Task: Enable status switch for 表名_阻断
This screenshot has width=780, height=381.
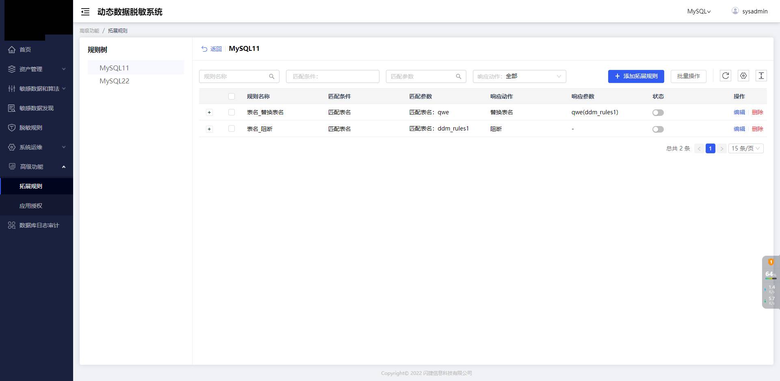Action: pyautogui.click(x=658, y=129)
